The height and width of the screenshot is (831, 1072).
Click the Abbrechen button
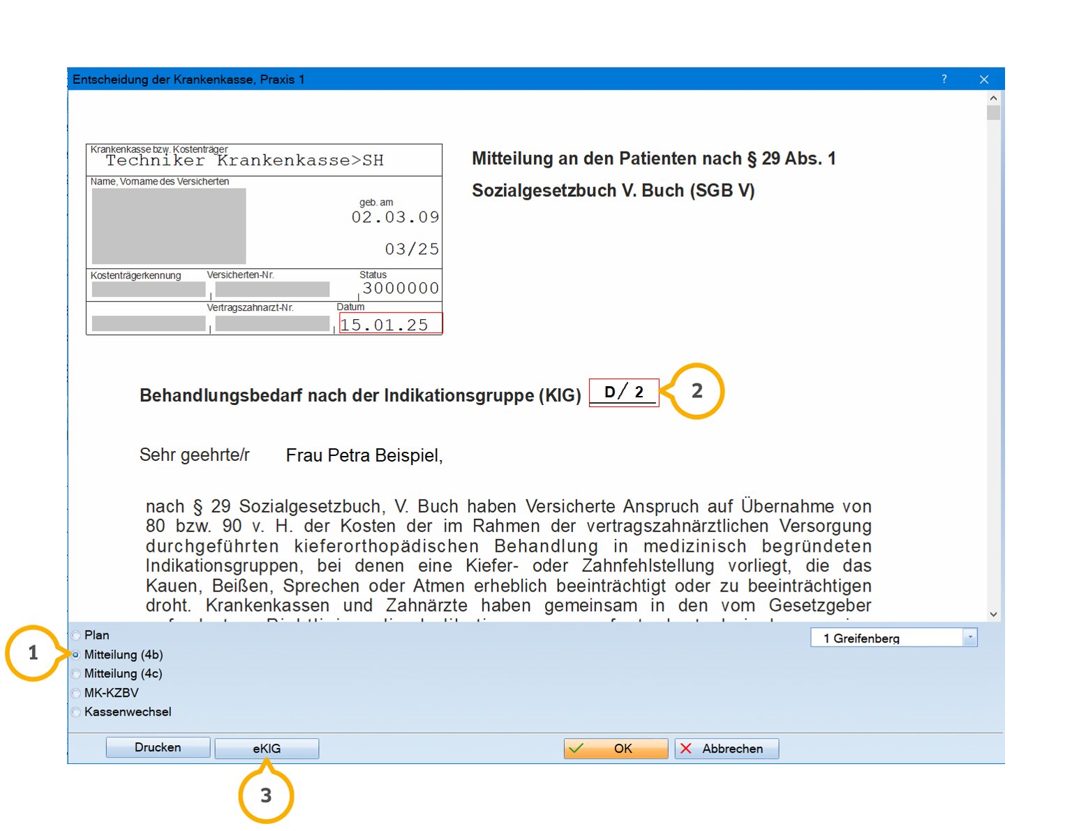[x=727, y=749]
